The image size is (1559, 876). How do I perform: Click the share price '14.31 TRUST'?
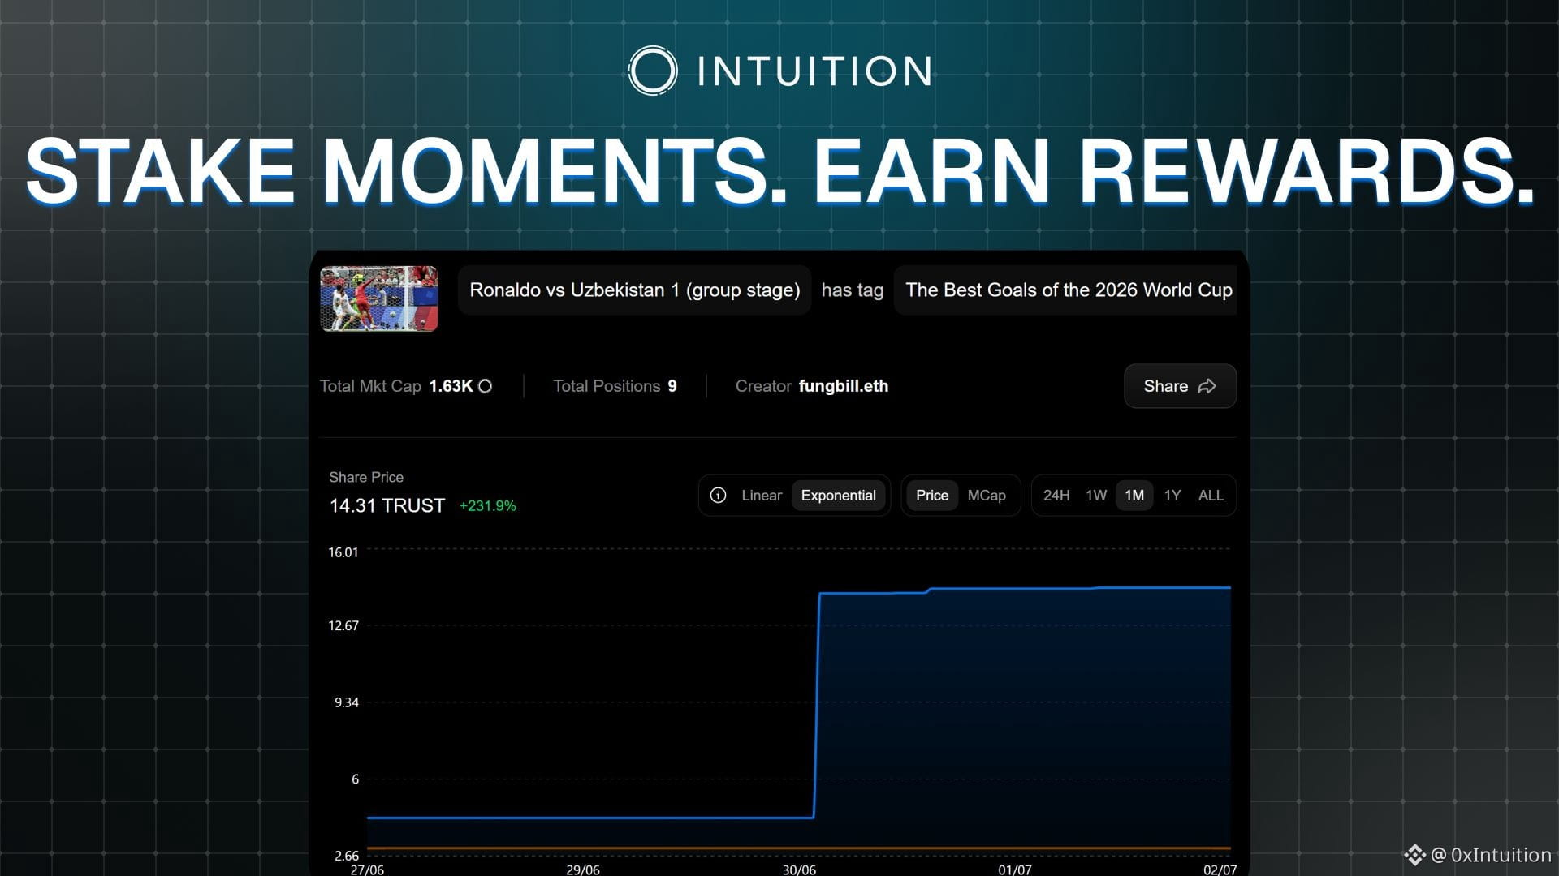pyautogui.click(x=387, y=506)
